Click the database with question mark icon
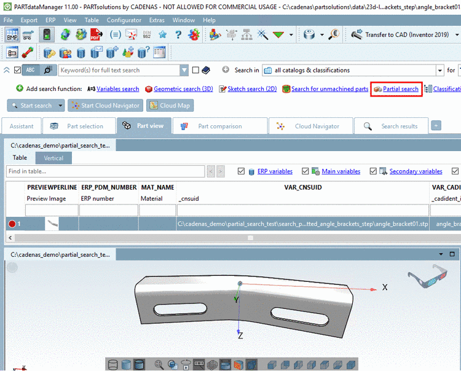 [x=143, y=53]
